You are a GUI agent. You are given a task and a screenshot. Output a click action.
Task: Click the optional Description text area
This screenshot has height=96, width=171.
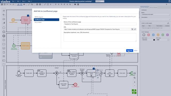(100, 37)
